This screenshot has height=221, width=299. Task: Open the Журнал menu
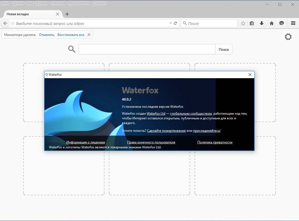coord(42,3)
